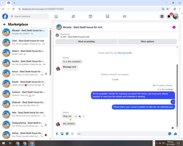
Task: Open Kasiah conversation in the list
Action: coord(25,84)
